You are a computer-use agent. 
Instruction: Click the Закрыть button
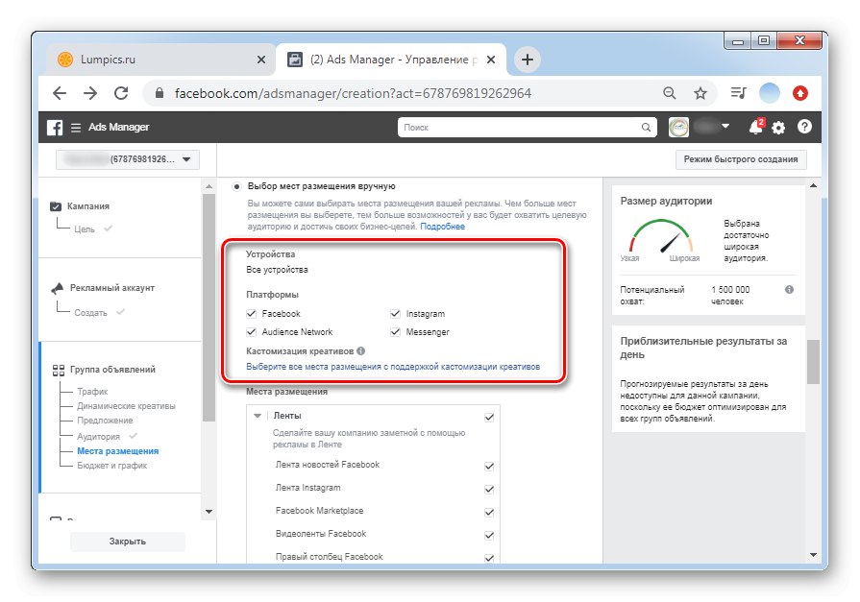127,542
